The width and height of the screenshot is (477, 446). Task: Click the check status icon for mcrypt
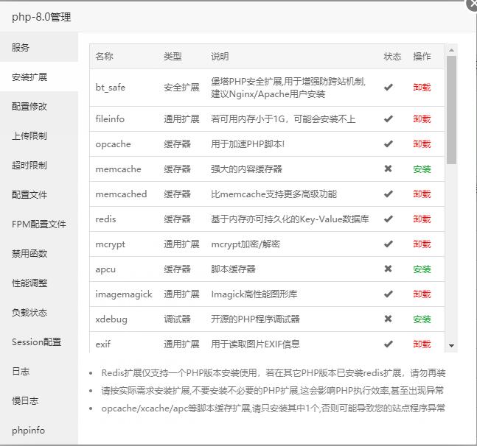pyautogui.click(x=389, y=244)
